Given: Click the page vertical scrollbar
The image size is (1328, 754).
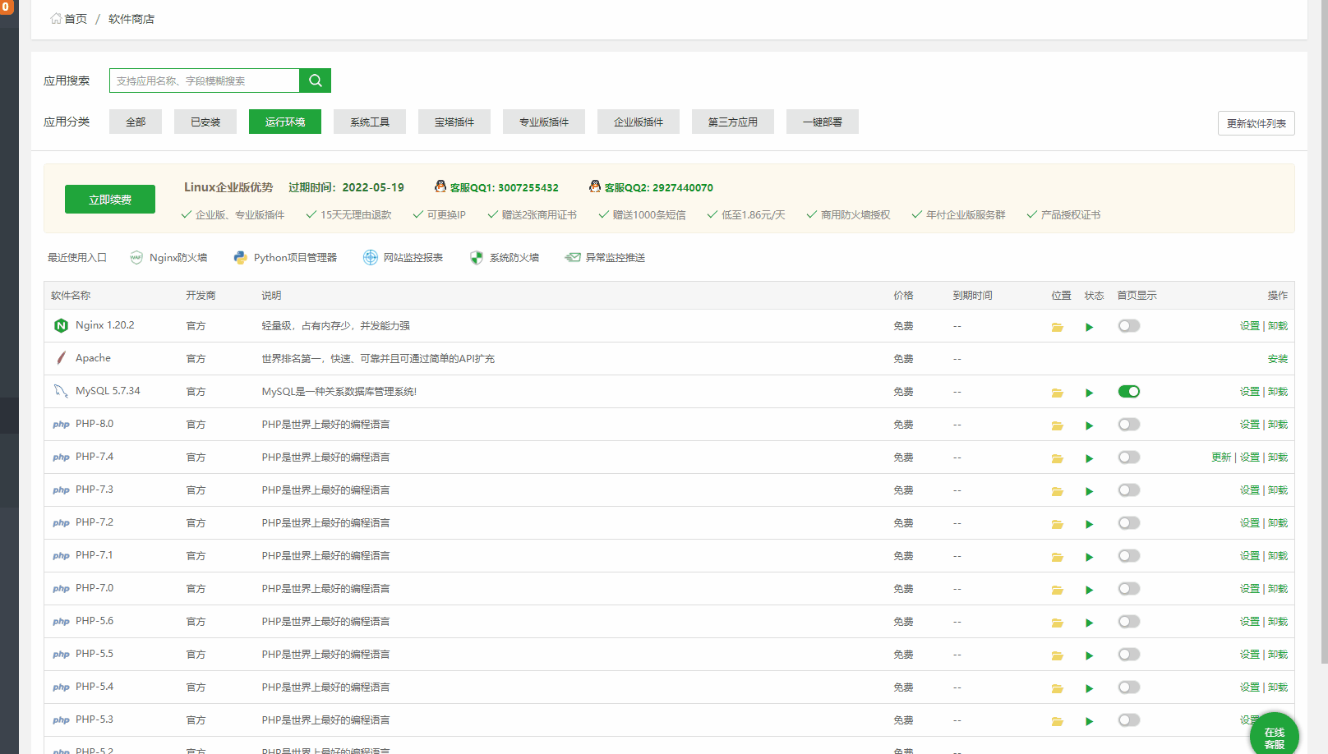Looking at the screenshot, I should pyautogui.click(x=1324, y=332).
